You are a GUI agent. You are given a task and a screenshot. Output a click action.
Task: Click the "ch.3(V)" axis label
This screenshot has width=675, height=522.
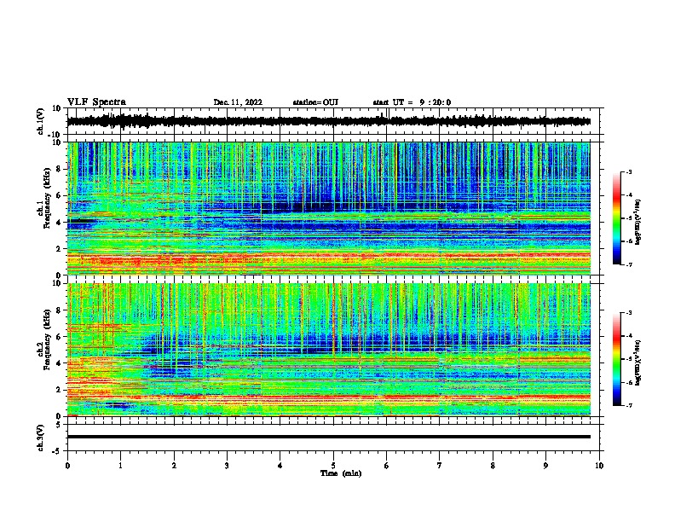[x=41, y=438]
